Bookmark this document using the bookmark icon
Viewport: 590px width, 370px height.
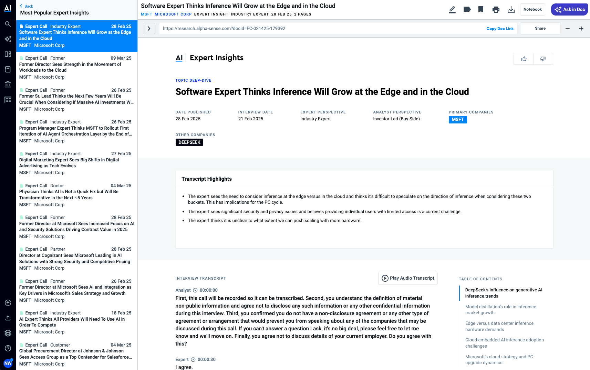click(481, 10)
